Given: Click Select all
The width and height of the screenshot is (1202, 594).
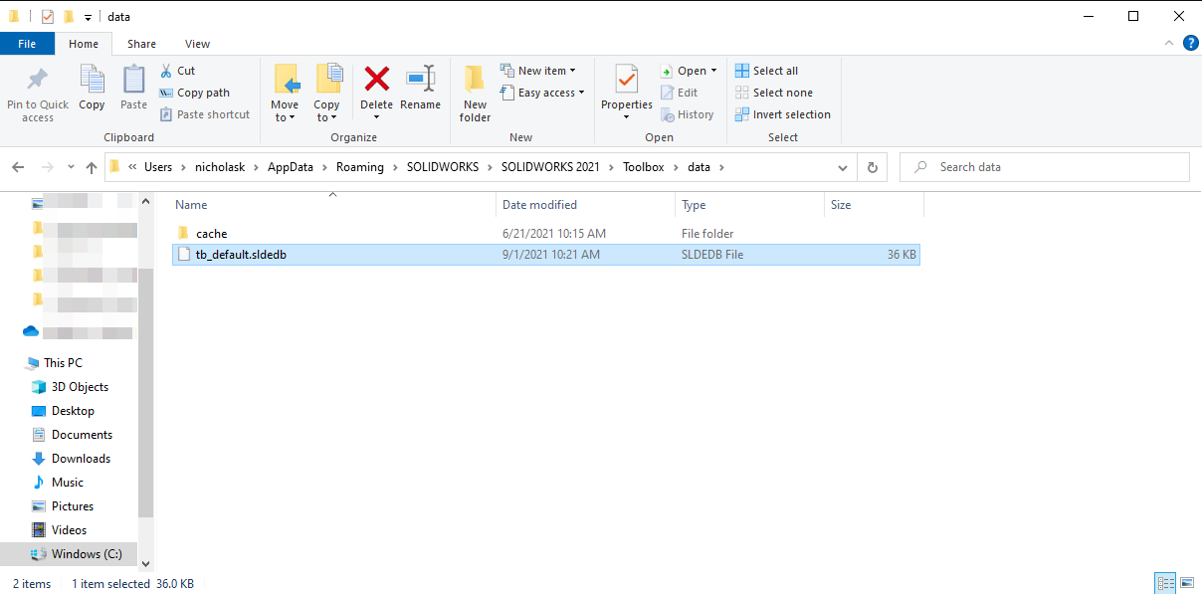Looking at the screenshot, I should pos(766,71).
